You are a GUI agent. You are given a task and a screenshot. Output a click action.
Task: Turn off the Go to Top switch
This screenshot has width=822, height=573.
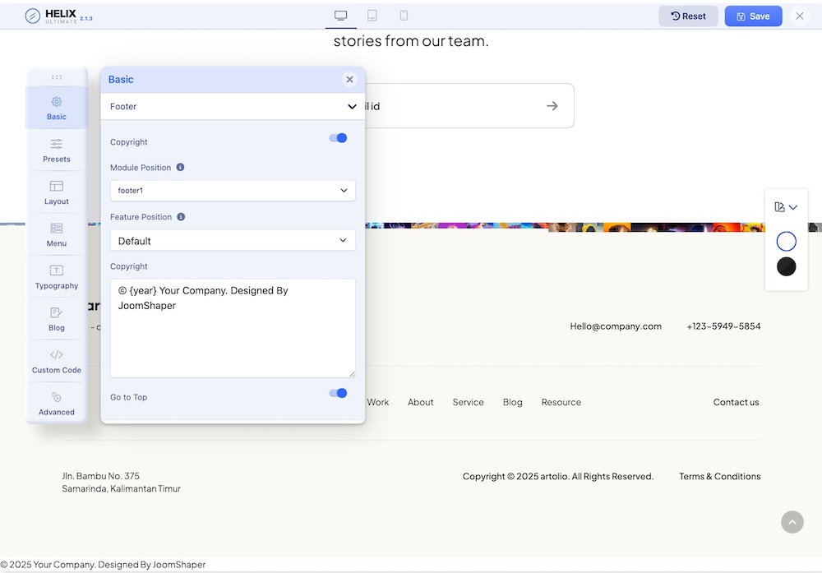(x=338, y=394)
